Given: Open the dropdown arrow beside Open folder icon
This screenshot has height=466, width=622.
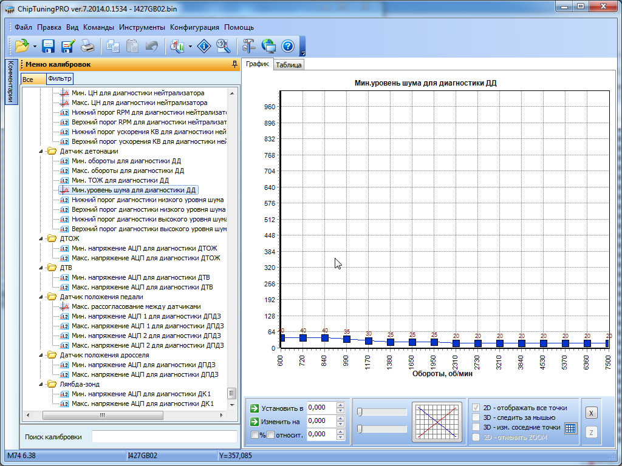Looking at the screenshot, I should (x=35, y=46).
